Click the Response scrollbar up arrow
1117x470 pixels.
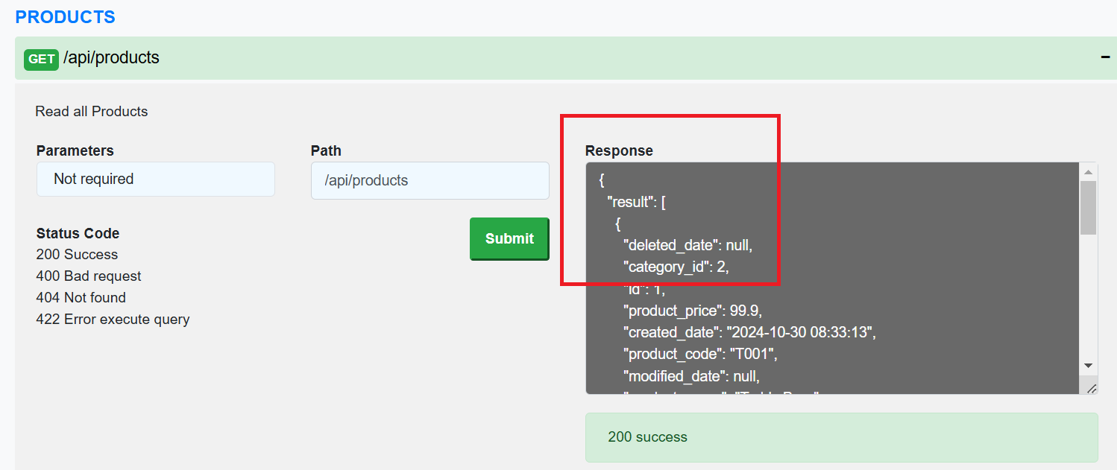coord(1088,171)
